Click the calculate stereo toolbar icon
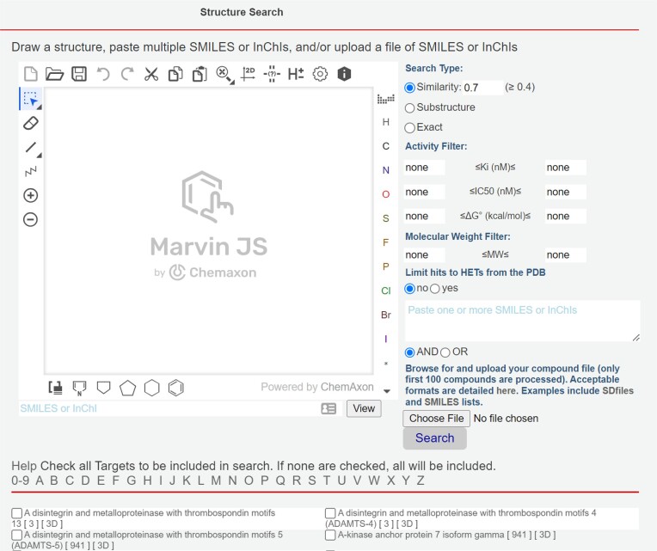Image resolution: width=657 pixels, height=551 pixels. tap(272, 74)
